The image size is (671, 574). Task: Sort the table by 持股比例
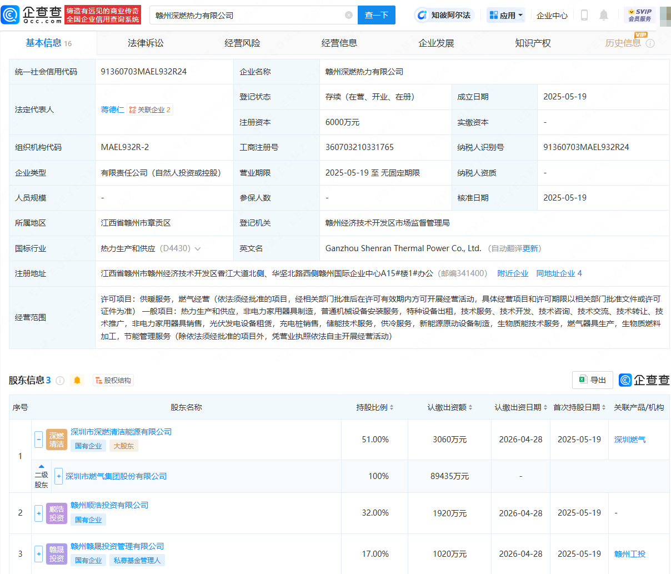coord(375,407)
